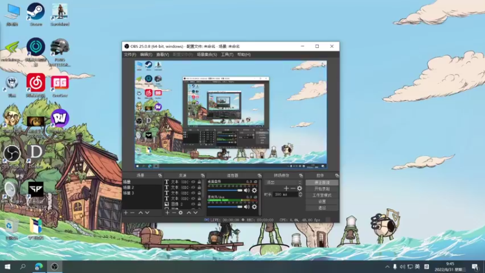Open PUBG Battlegrounds helmet shortcut
The width and height of the screenshot is (485, 273).
59,52
